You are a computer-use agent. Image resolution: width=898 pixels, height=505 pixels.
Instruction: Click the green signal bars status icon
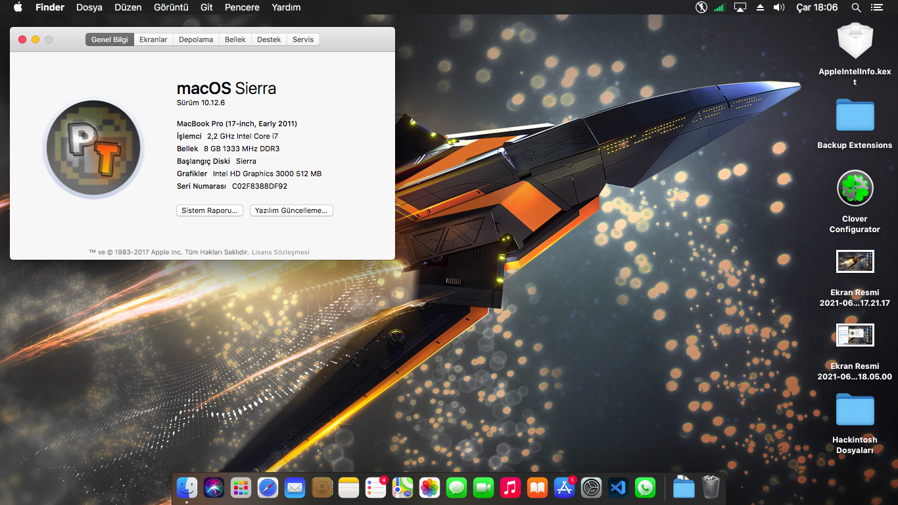(720, 7)
